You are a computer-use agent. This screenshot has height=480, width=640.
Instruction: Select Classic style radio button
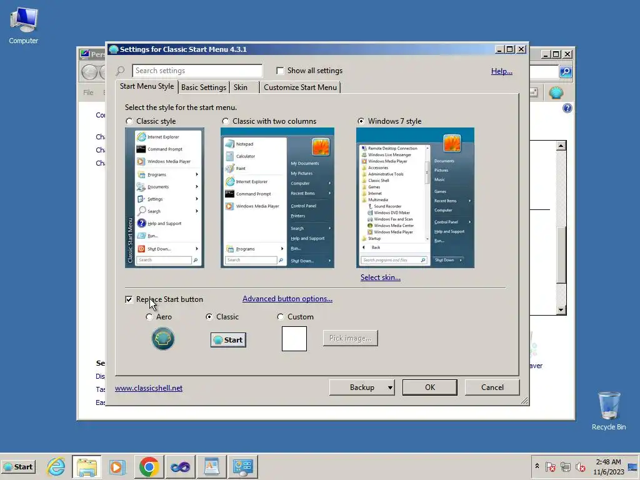129,121
